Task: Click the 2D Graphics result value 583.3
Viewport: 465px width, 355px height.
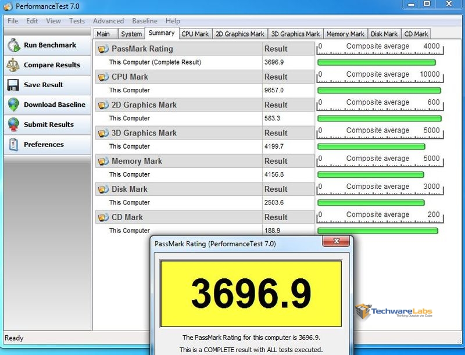Action: [272, 119]
